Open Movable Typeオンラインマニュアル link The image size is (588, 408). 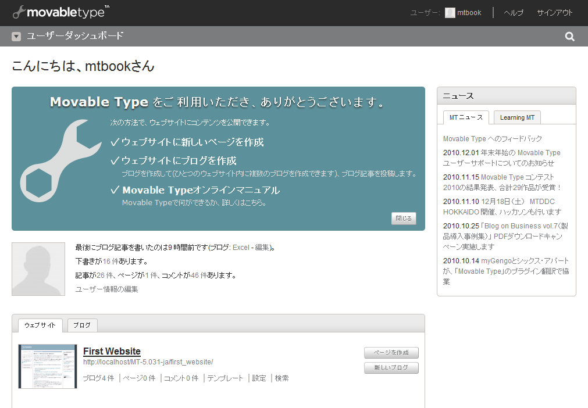coord(201,190)
